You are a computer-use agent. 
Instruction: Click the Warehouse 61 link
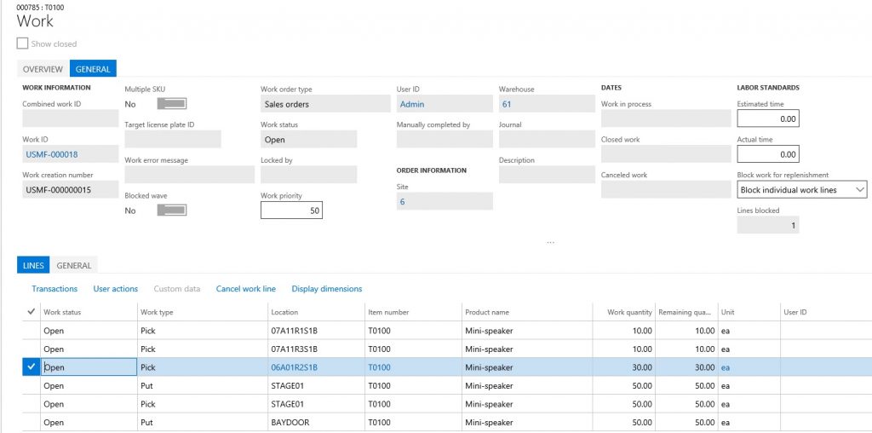(x=507, y=104)
